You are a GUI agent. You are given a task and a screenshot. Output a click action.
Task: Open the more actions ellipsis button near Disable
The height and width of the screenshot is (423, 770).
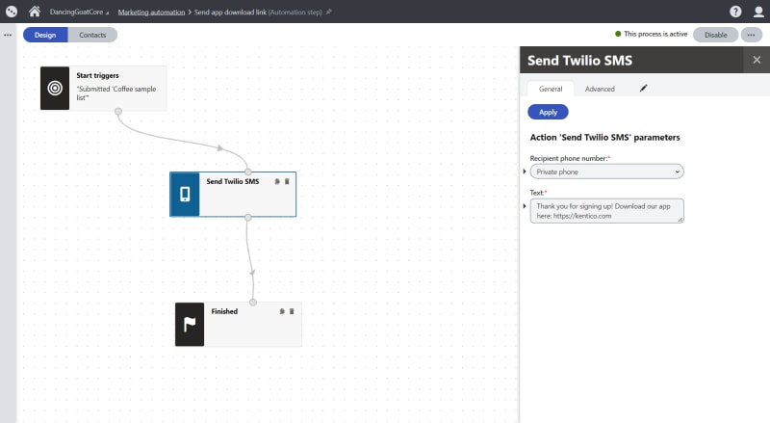752,35
